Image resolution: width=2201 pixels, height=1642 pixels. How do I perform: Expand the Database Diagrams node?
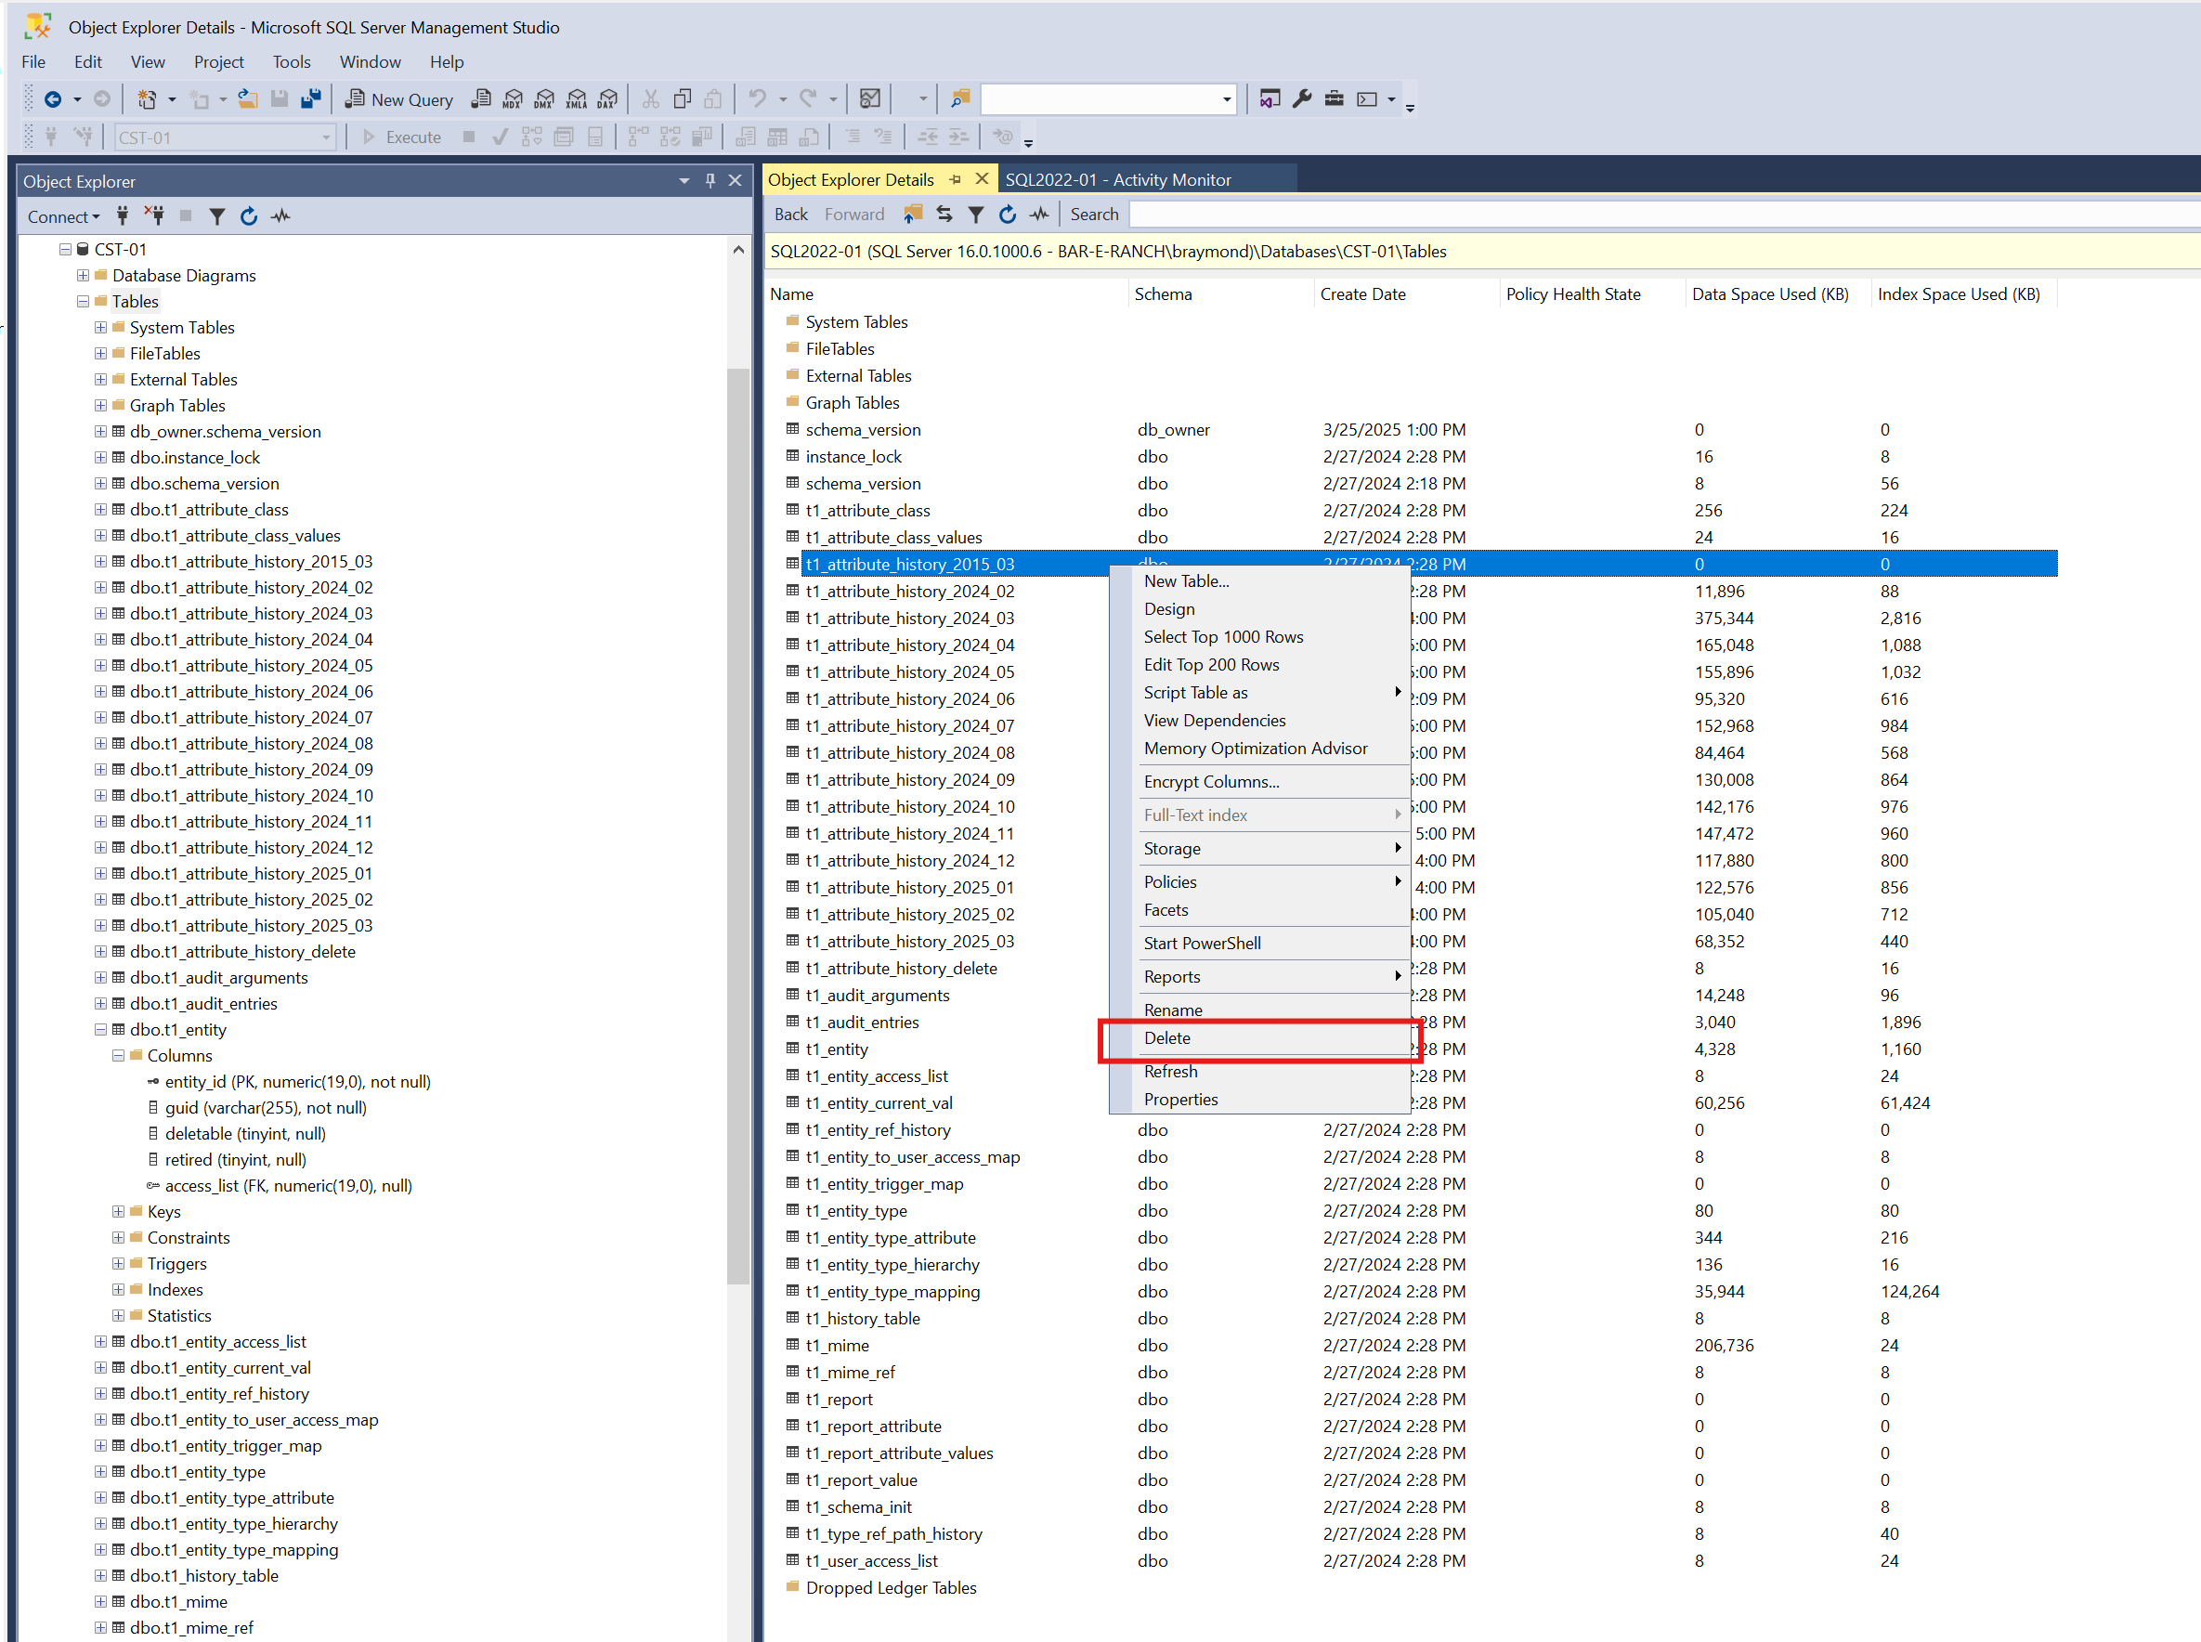click(84, 275)
